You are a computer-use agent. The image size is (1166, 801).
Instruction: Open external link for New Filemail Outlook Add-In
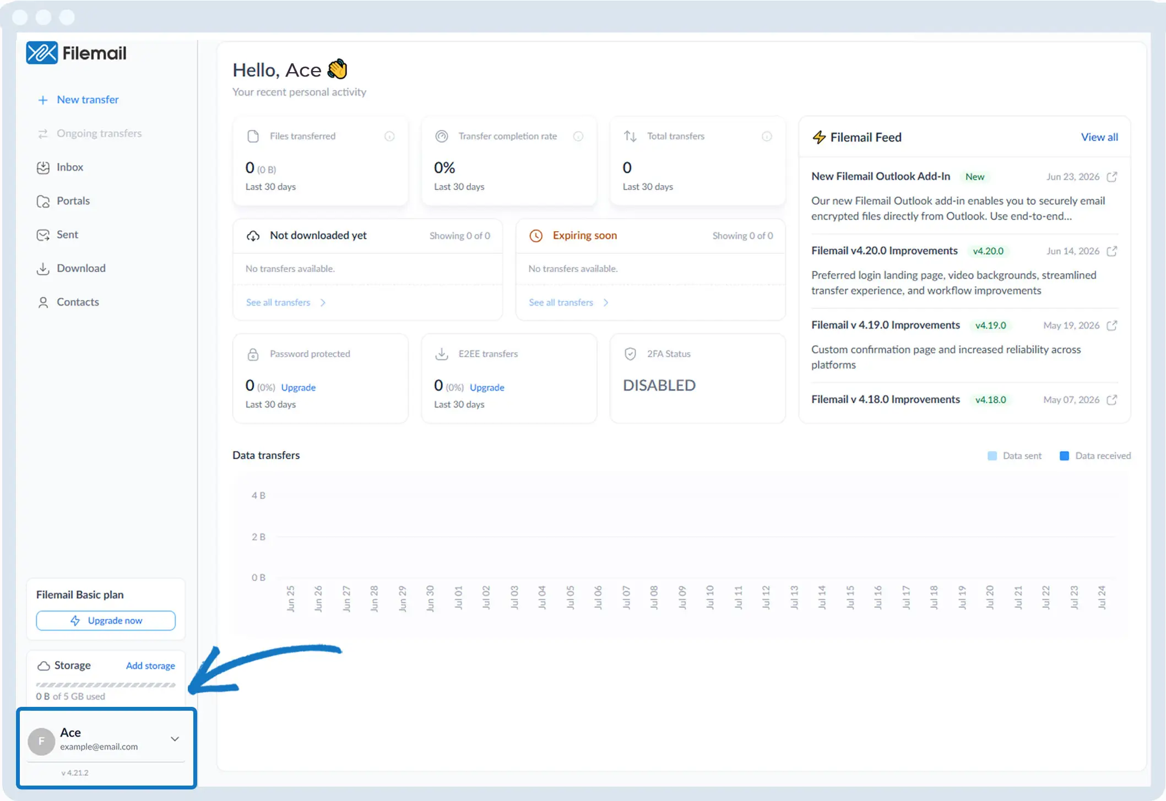click(x=1112, y=177)
